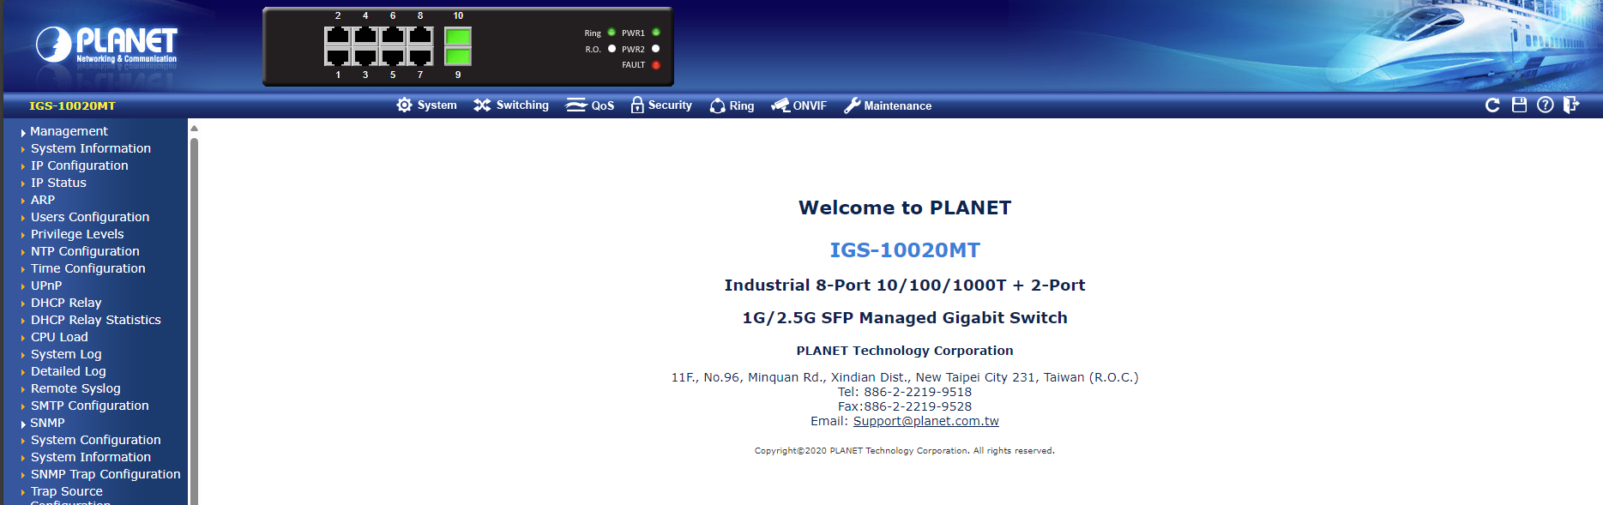Click the PLANET logo
The image size is (1603, 505).
pos(106,45)
